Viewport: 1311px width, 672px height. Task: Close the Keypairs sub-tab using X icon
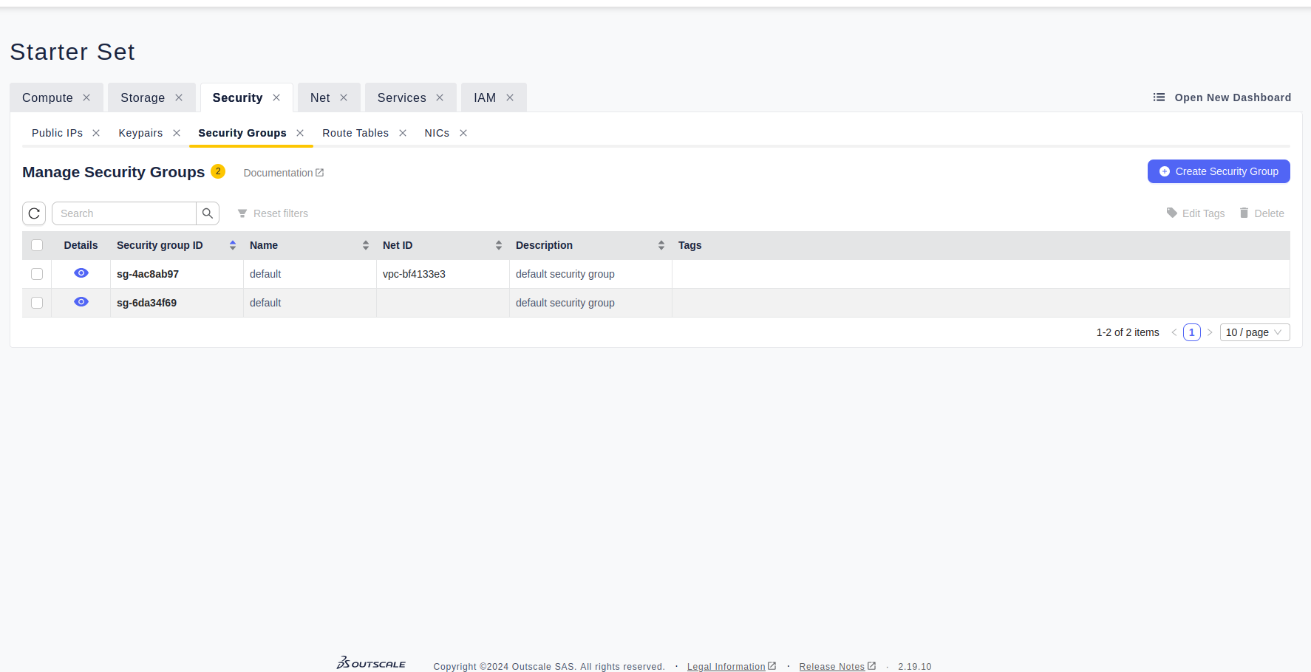click(x=177, y=133)
